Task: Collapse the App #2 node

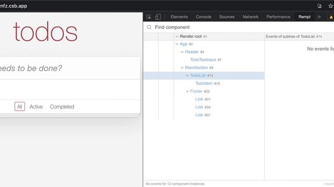Action: pos(177,44)
